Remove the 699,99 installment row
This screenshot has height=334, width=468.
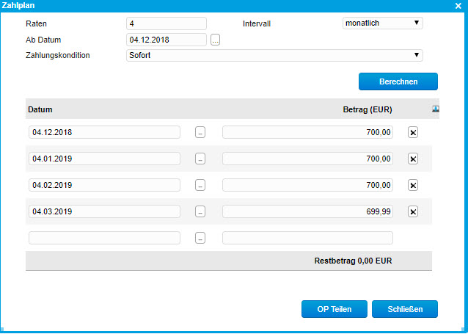coord(412,211)
